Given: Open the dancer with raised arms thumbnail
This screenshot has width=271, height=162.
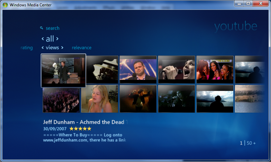Looking at the screenshot, I should pyautogui.click(x=138, y=99).
